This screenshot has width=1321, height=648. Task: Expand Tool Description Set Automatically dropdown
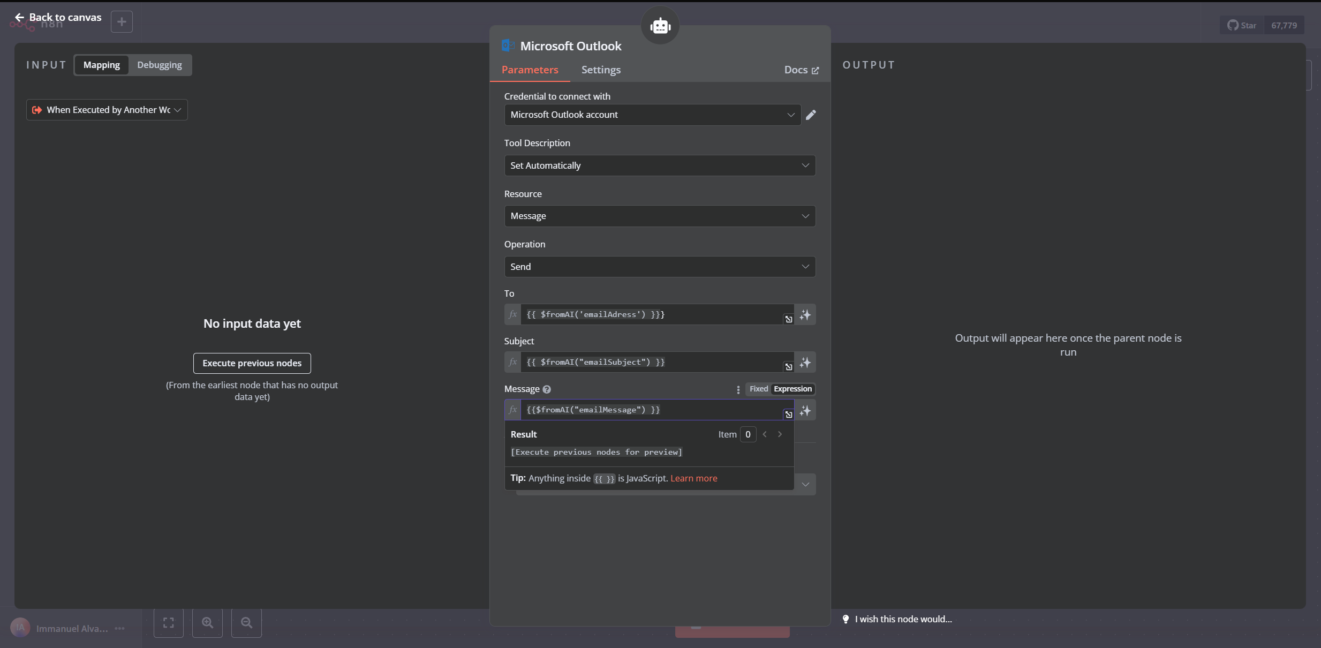[x=659, y=165]
